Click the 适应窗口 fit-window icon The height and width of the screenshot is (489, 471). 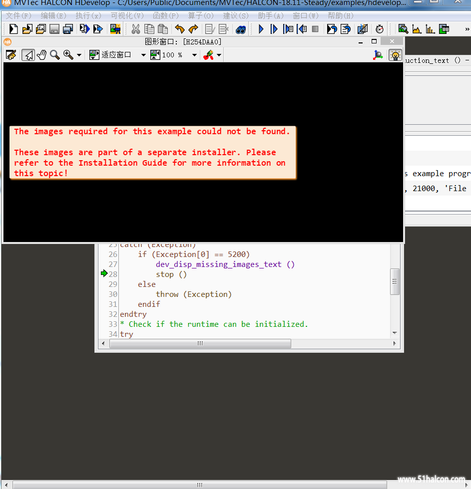94,55
